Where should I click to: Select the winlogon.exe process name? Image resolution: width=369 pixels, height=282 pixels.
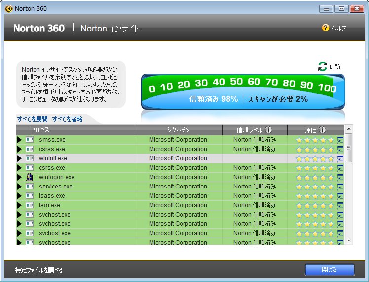[56, 177]
